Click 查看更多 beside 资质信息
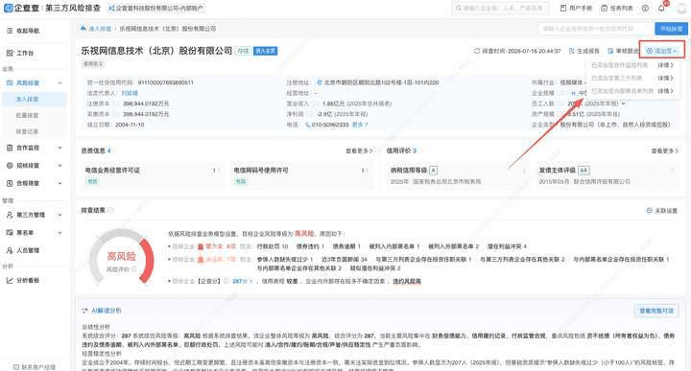 [359, 151]
